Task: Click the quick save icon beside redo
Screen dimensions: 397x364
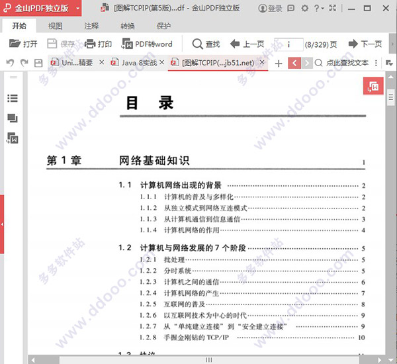Action: (38, 63)
